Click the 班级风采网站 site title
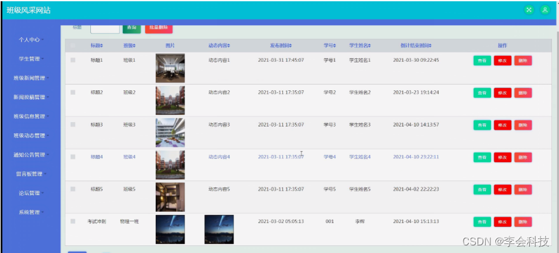Viewport: 559px width, 253px height. click(29, 10)
